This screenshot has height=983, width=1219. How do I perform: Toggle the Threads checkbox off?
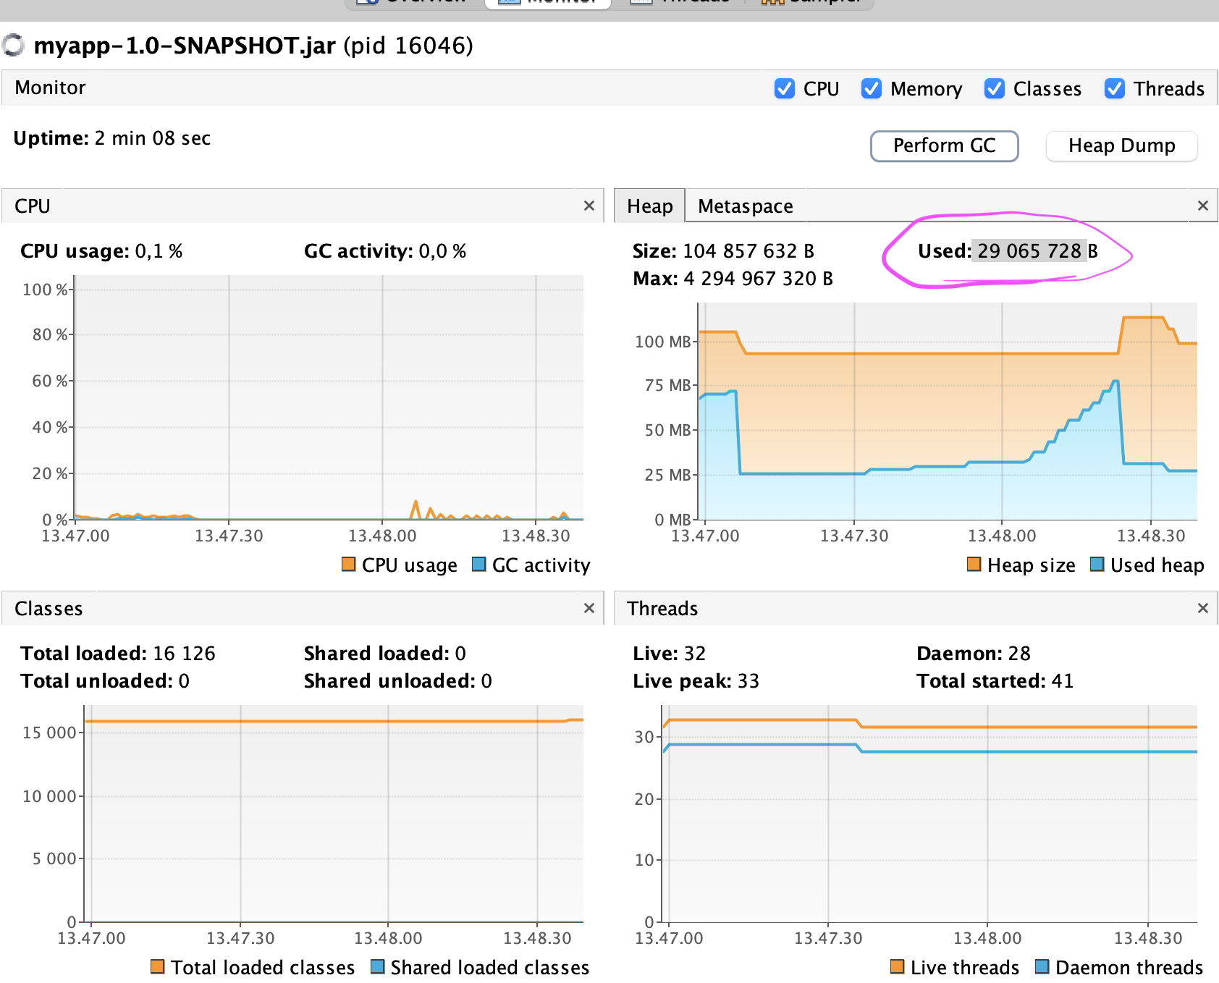pos(1114,88)
